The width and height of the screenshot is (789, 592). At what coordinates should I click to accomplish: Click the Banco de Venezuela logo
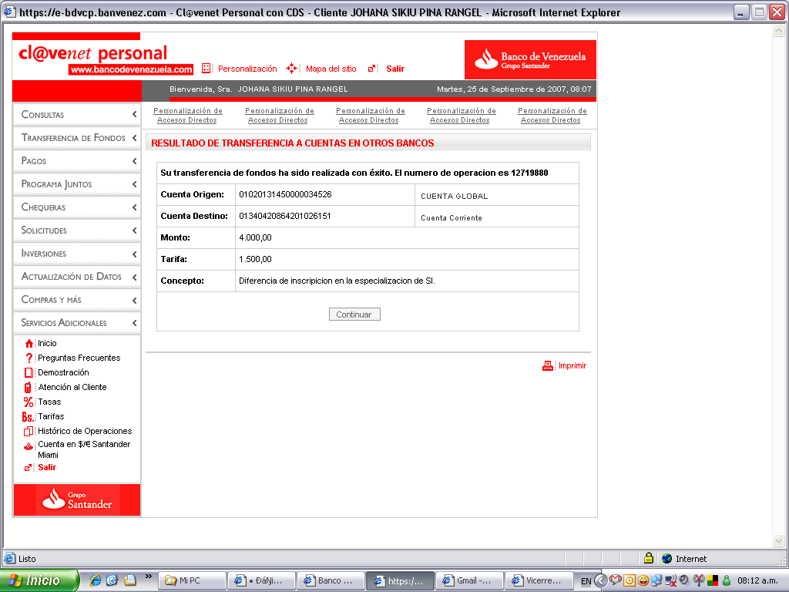pyautogui.click(x=530, y=59)
